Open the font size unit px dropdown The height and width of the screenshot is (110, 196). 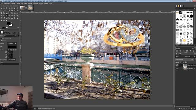pyautogui.click(x=17, y=36)
